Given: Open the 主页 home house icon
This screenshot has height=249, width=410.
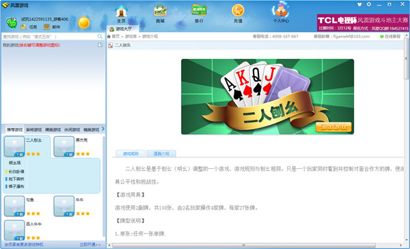Looking at the screenshot, I should [122, 11].
